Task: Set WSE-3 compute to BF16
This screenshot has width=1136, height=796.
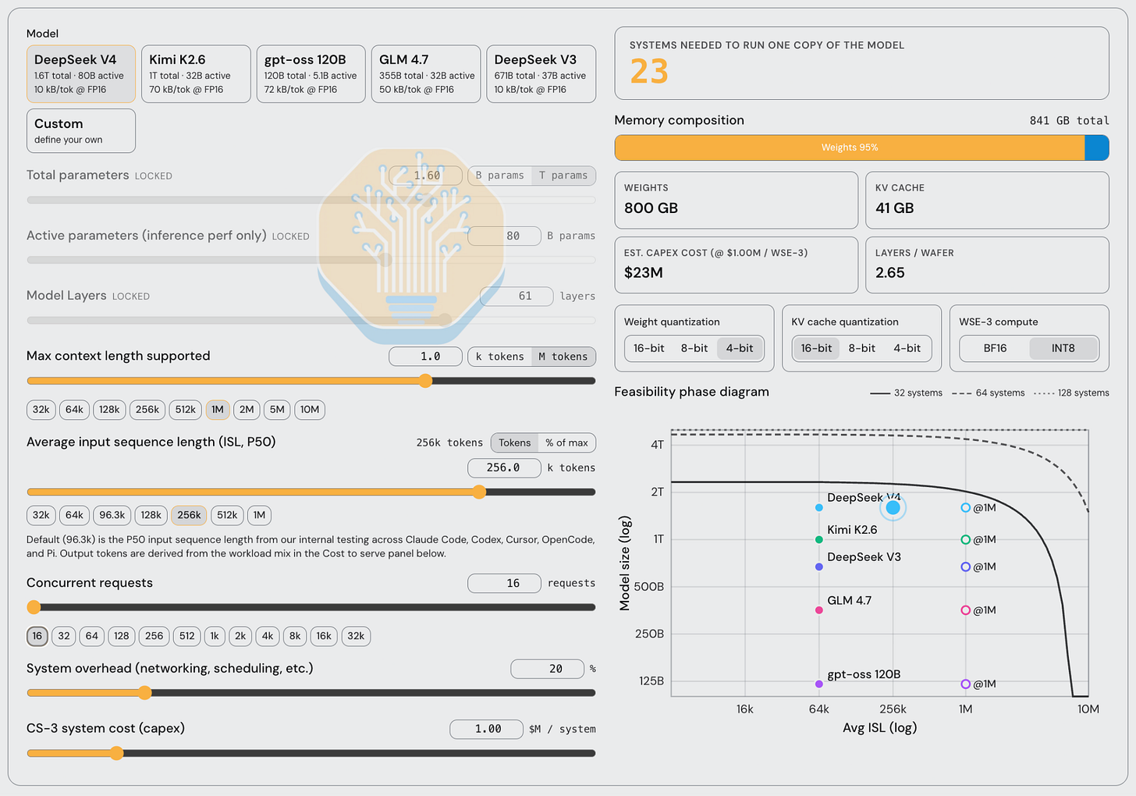Action: point(995,348)
